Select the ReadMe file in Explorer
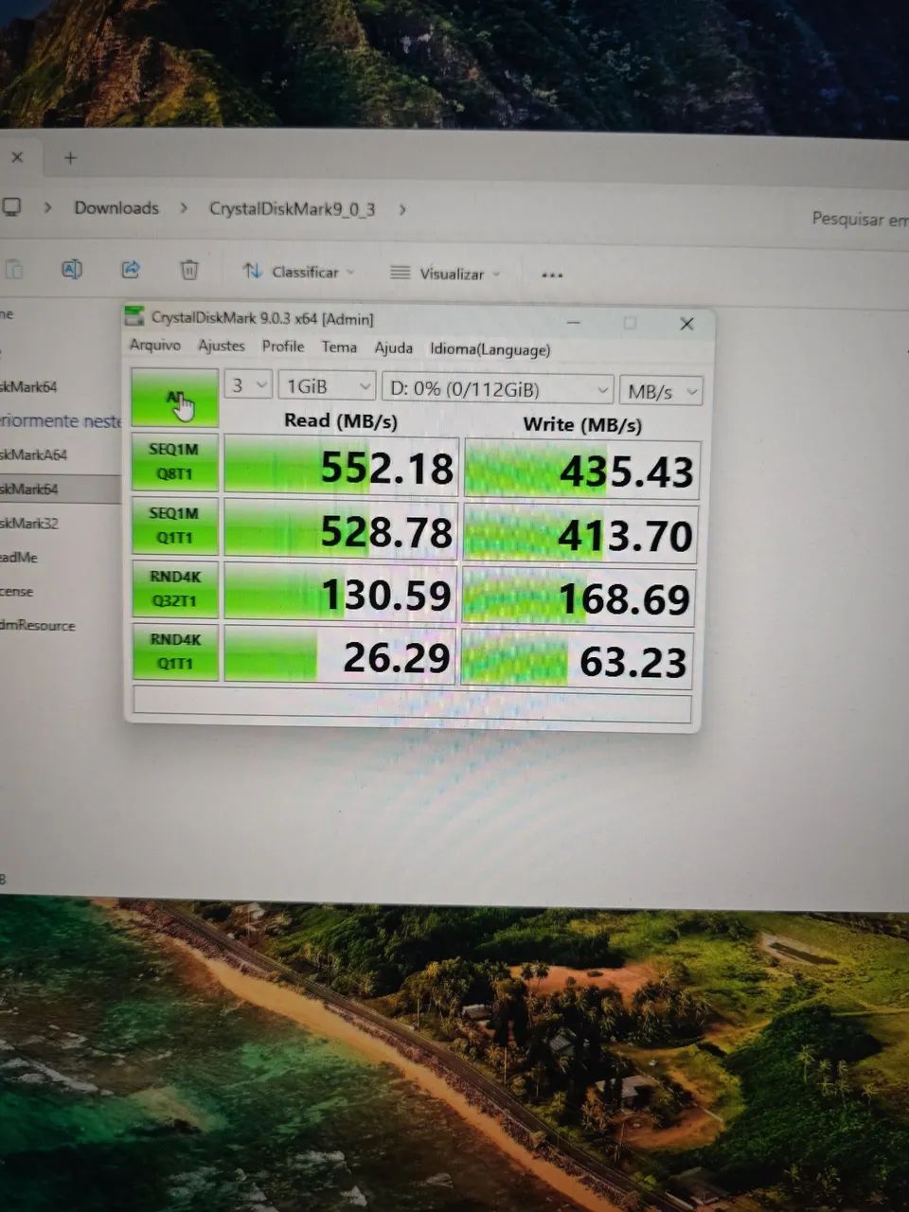This screenshot has height=1212, width=909. click(19, 557)
